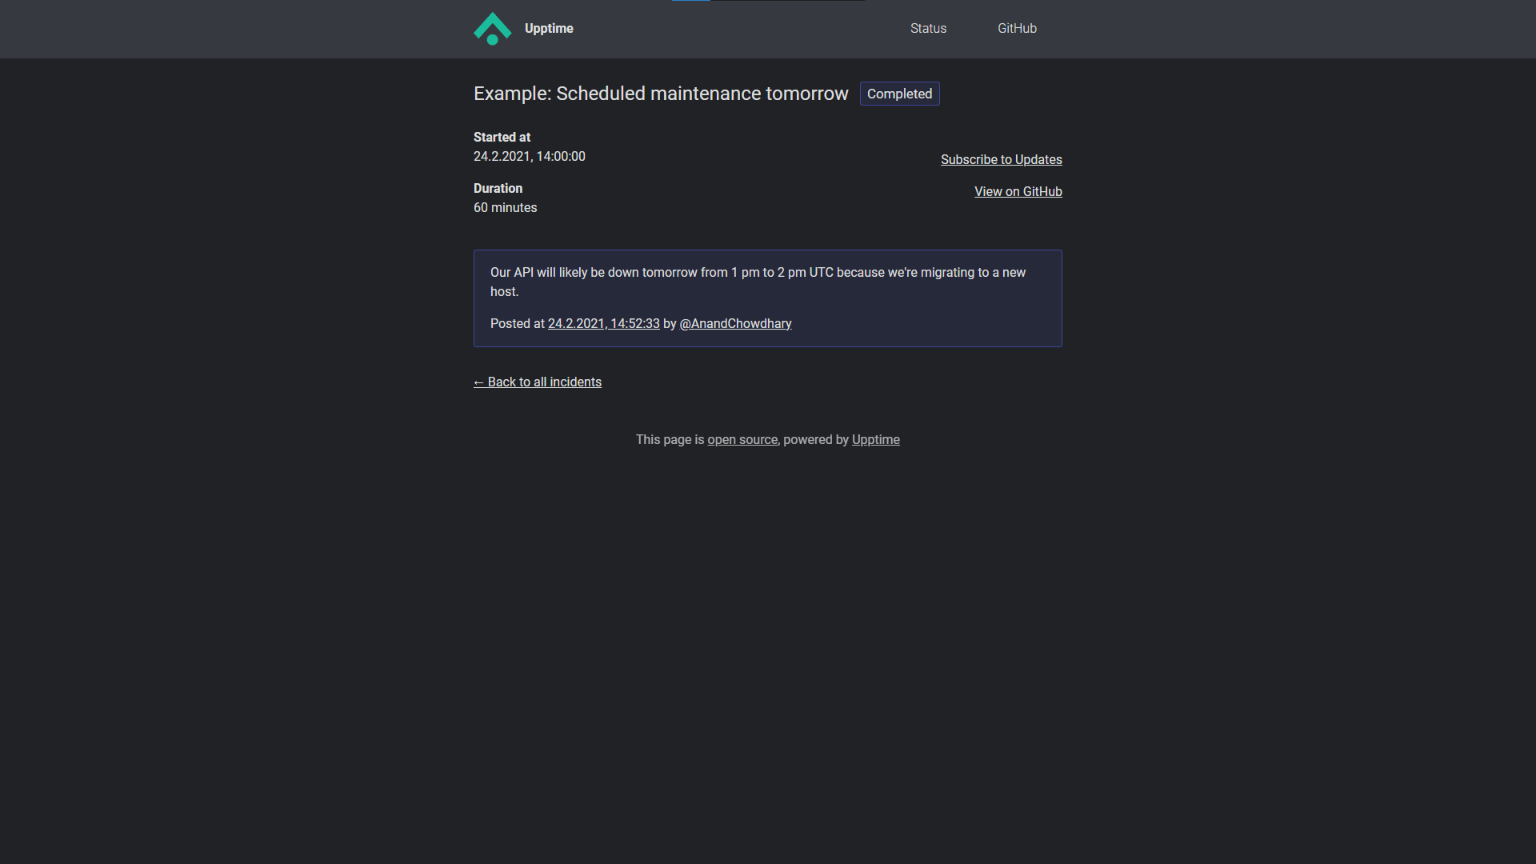Click the Upptime triangle logo icon
Viewport: 1536px width, 864px height.
click(492, 29)
